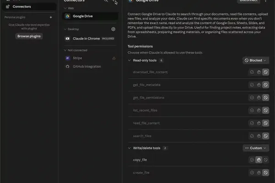Collapse the Read-only tools group
This screenshot has height=183, width=275.
[x=129, y=60]
